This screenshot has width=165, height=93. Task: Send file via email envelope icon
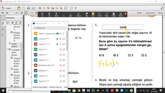tap(33, 8)
